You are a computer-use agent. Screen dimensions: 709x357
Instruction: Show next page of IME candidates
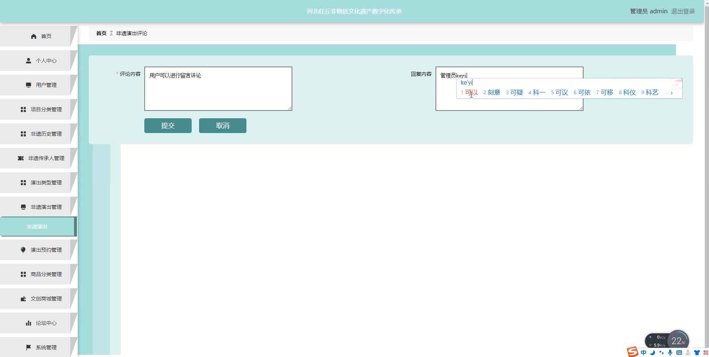672,93
